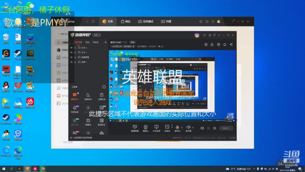Open 商店 tab in WeGame
This screenshot has width=305, height=172.
click(126, 21)
